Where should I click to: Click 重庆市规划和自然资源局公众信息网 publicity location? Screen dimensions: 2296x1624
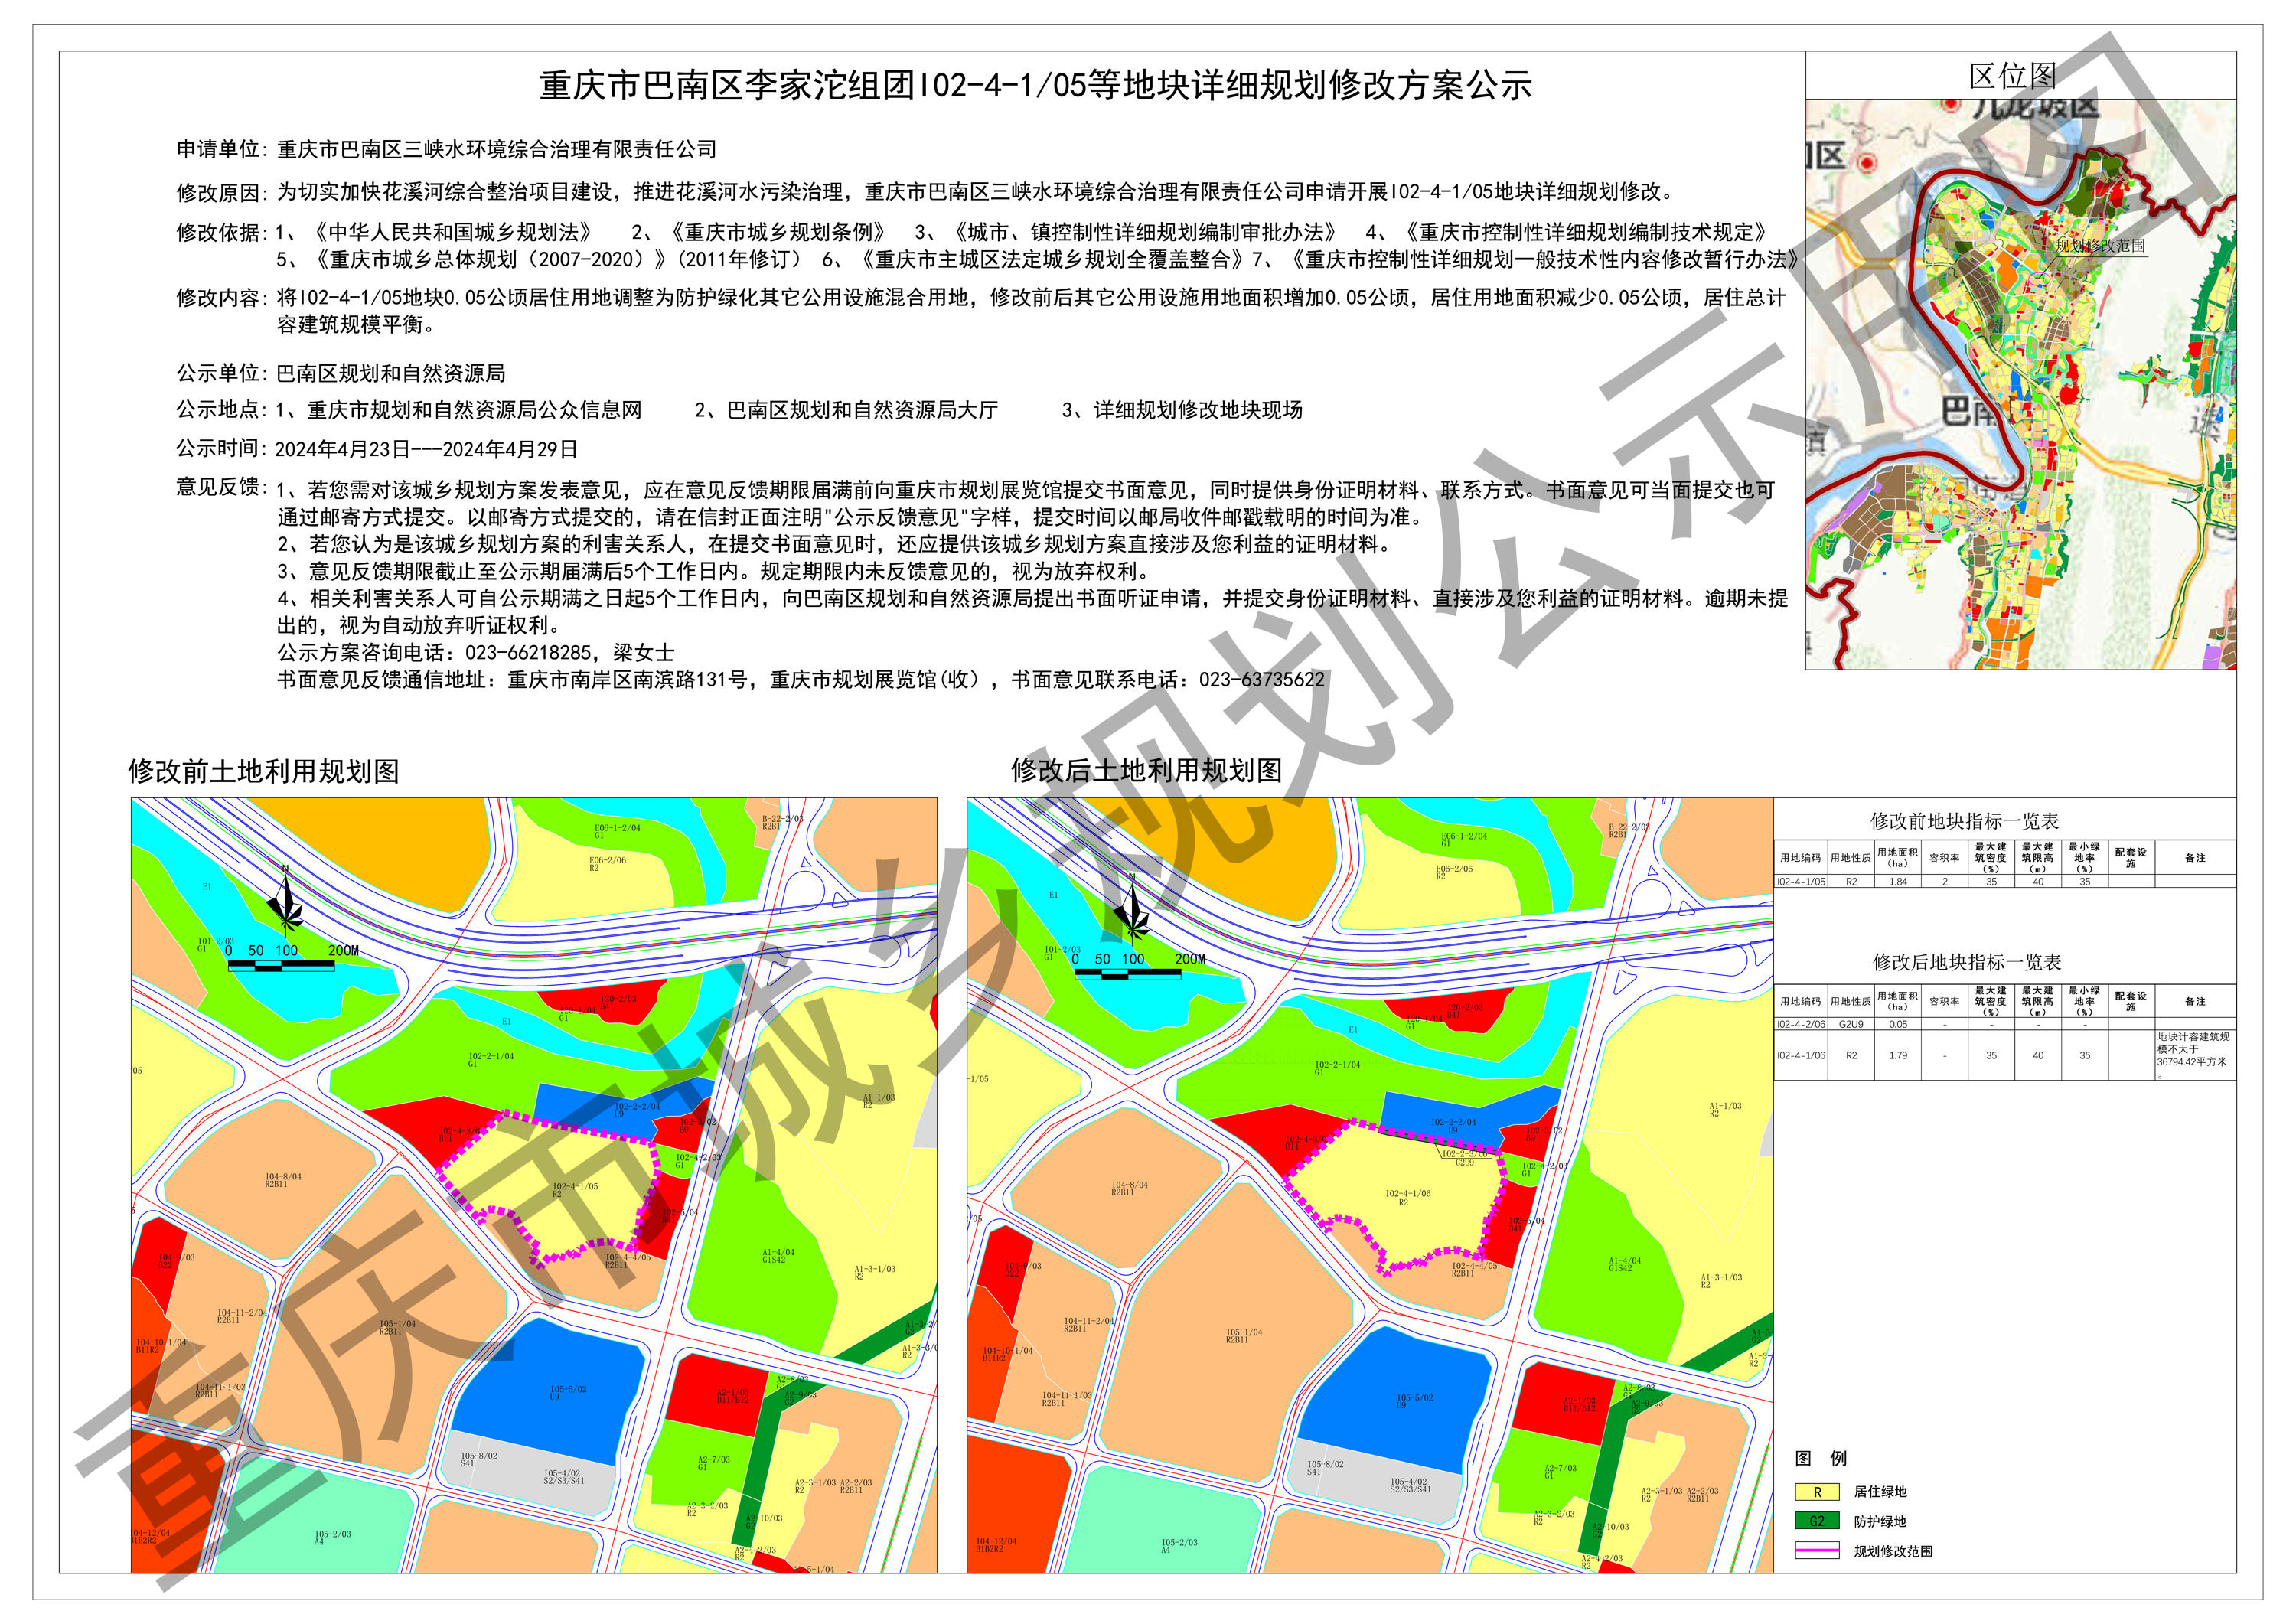[x=474, y=410]
